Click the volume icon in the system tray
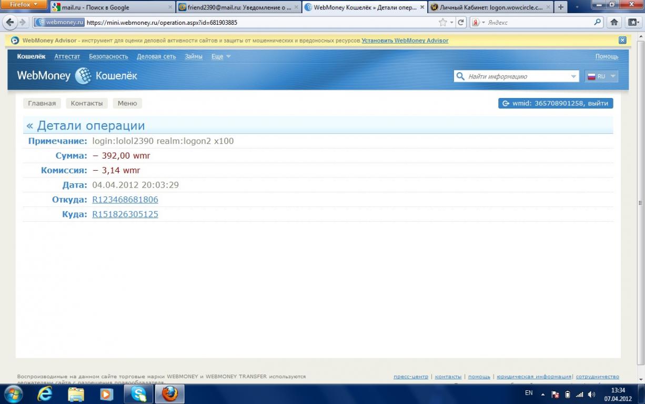 coord(591,394)
